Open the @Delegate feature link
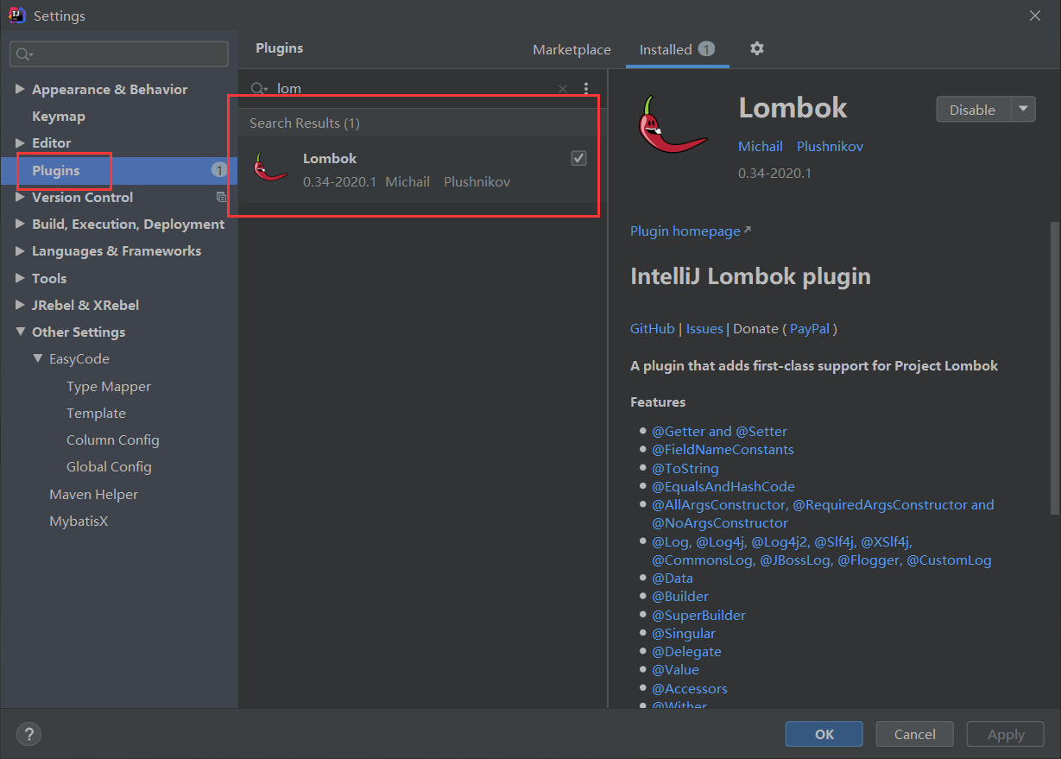1061x759 pixels. [686, 651]
